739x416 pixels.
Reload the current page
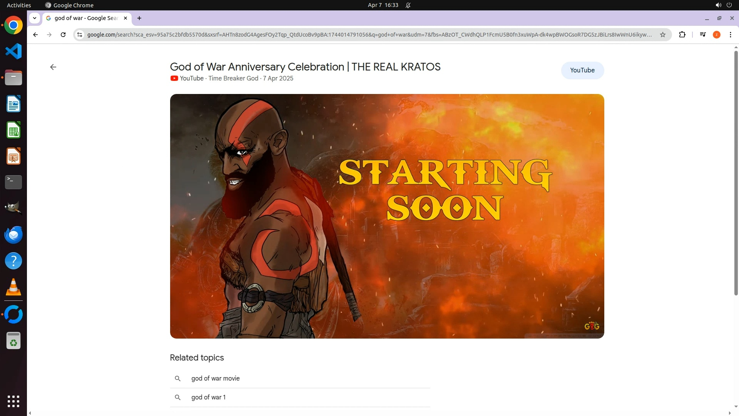tap(63, 35)
